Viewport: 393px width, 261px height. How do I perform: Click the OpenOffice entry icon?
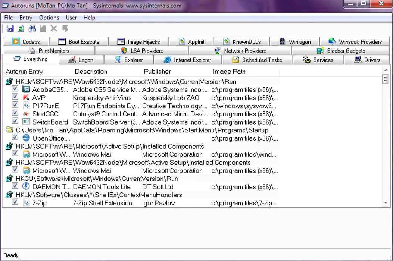(x=26, y=138)
